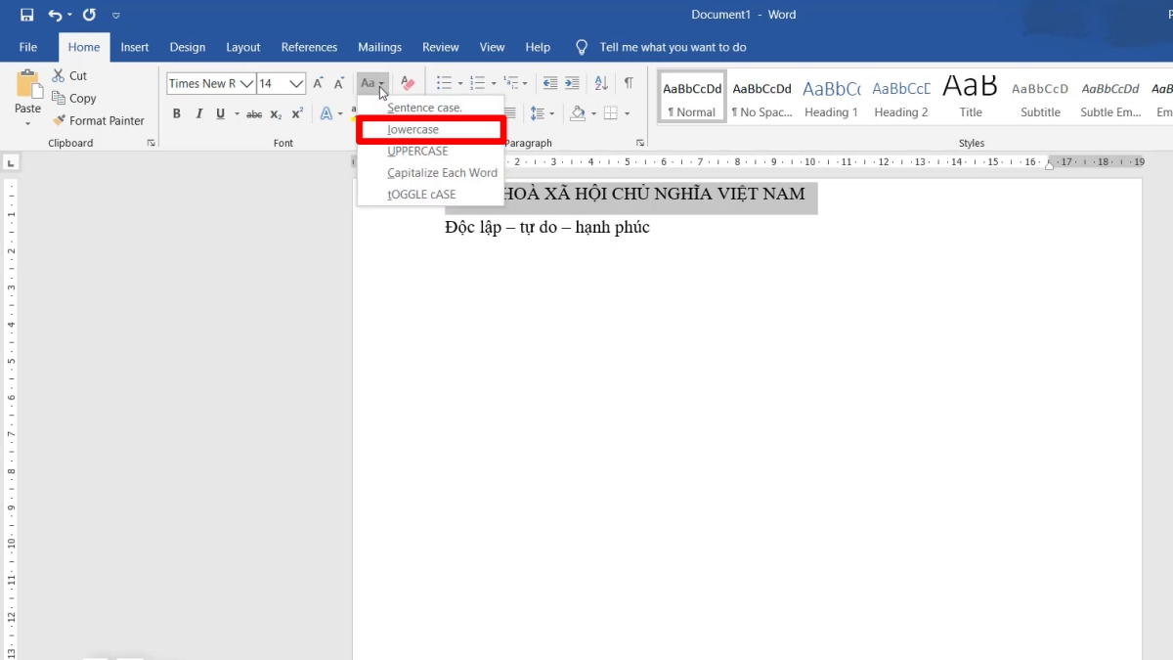Open Shading color dropdown arrow
Image resolution: width=1173 pixels, height=660 pixels.
(x=592, y=113)
